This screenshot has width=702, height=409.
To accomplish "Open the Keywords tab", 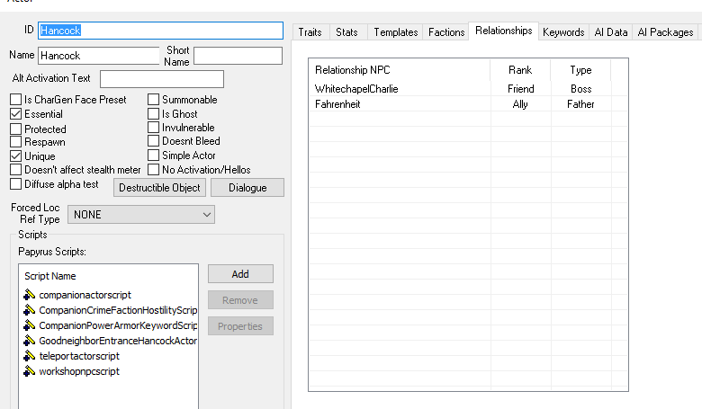I will [x=563, y=32].
